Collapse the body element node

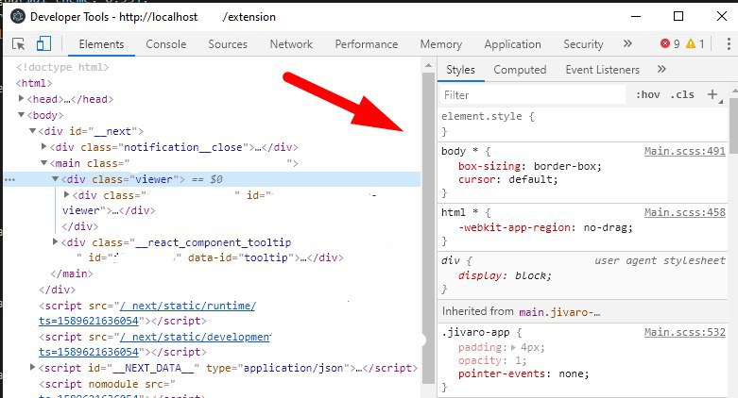(21, 115)
